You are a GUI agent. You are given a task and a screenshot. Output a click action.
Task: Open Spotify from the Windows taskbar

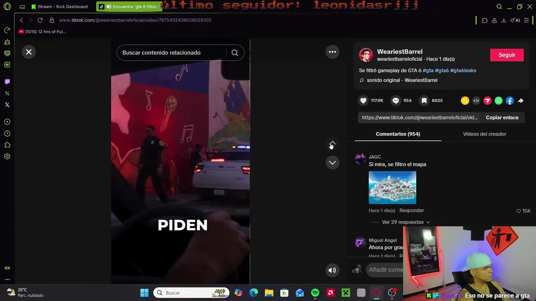pyautogui.click(x=315, y=293)
